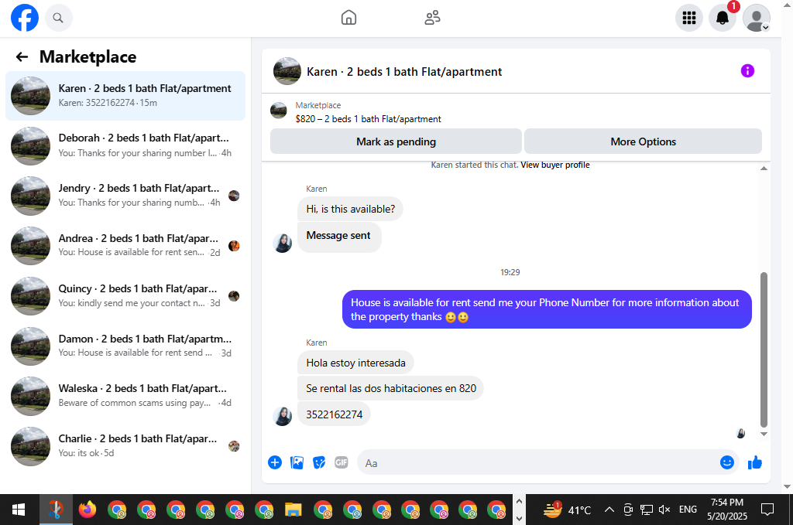
Task: Open the 41°C weather widget
Action: [x=567, y=510]
